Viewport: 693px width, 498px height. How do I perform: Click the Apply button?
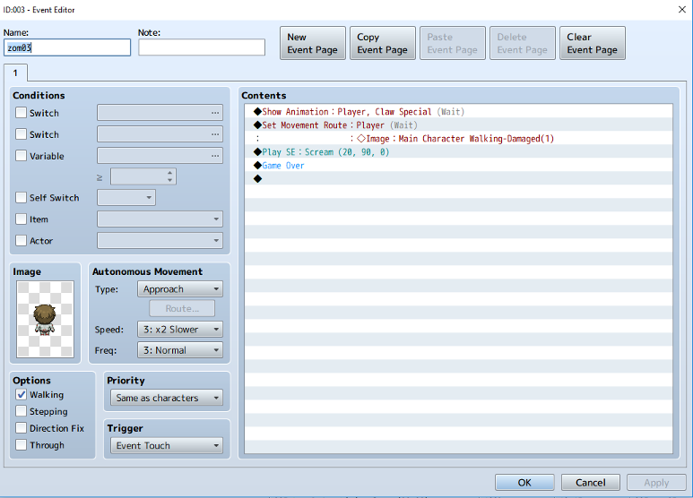pyautogui.click(x=656, y=483)
